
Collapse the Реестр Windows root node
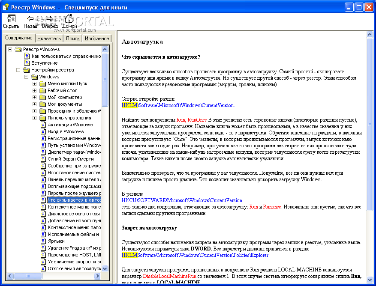[x=10, y=49]
